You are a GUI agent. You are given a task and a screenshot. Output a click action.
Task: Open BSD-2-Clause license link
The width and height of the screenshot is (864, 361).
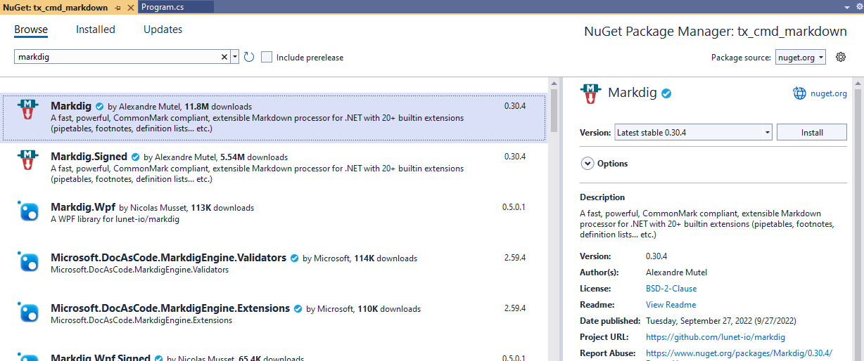coord(671,289)
